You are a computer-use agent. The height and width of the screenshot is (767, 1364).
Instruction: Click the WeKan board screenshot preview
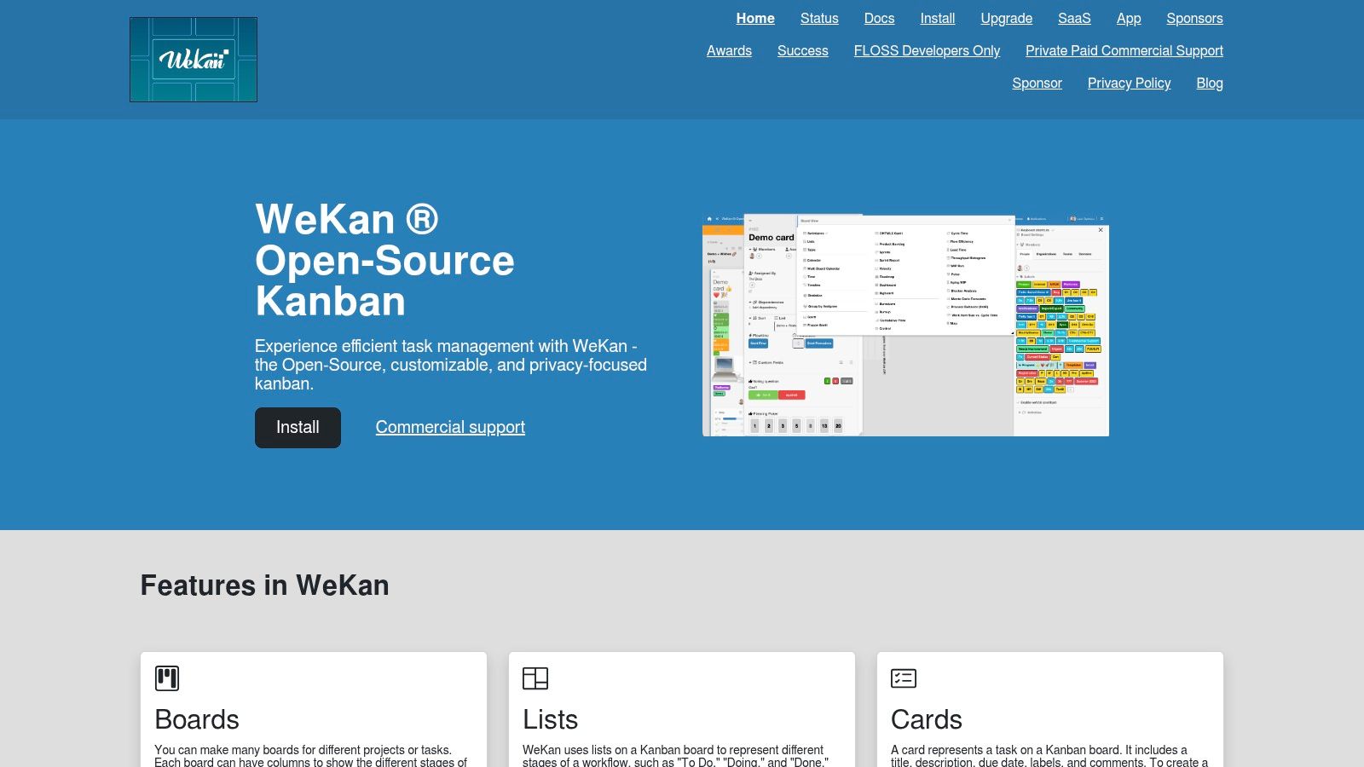(x=905, y=326)
